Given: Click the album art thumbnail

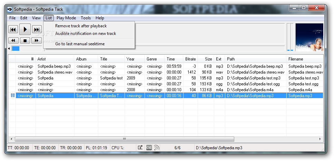Looking at the screenshot, I should (x=309, y=37).
